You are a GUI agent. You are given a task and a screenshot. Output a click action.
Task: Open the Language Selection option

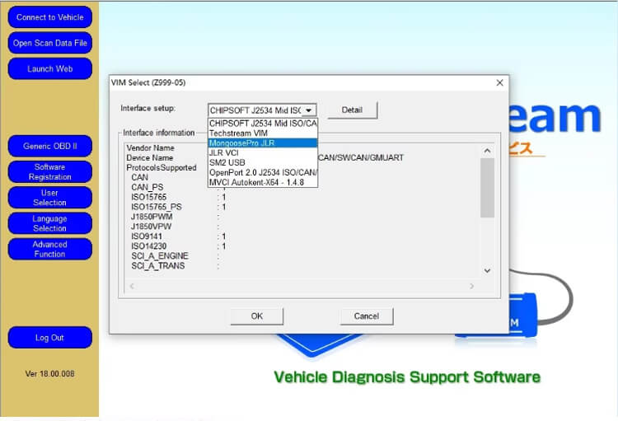click(x=49, y=223)
